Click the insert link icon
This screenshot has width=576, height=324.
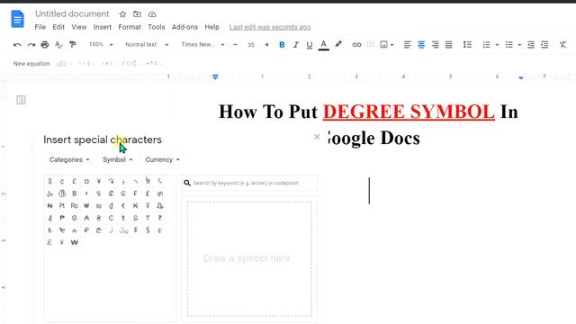[x=356, y=45]
